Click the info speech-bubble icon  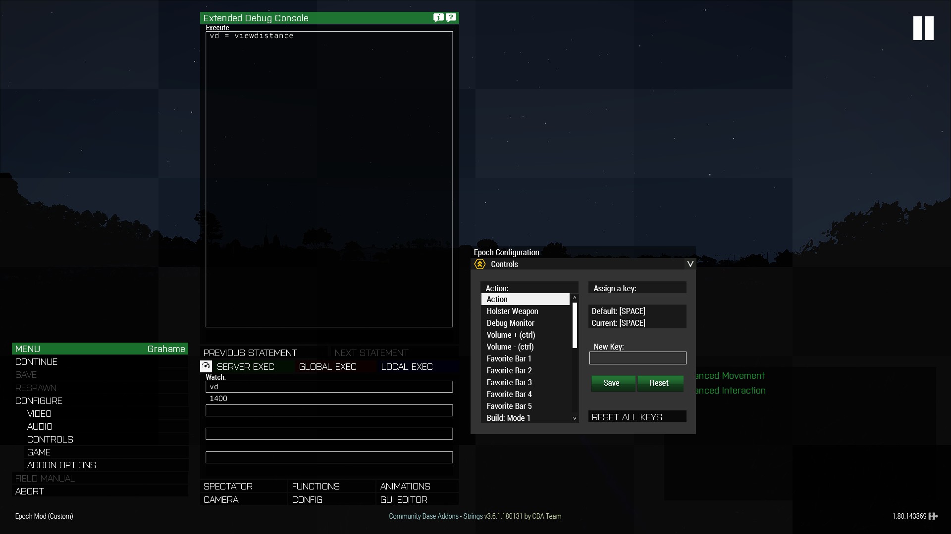438,18
